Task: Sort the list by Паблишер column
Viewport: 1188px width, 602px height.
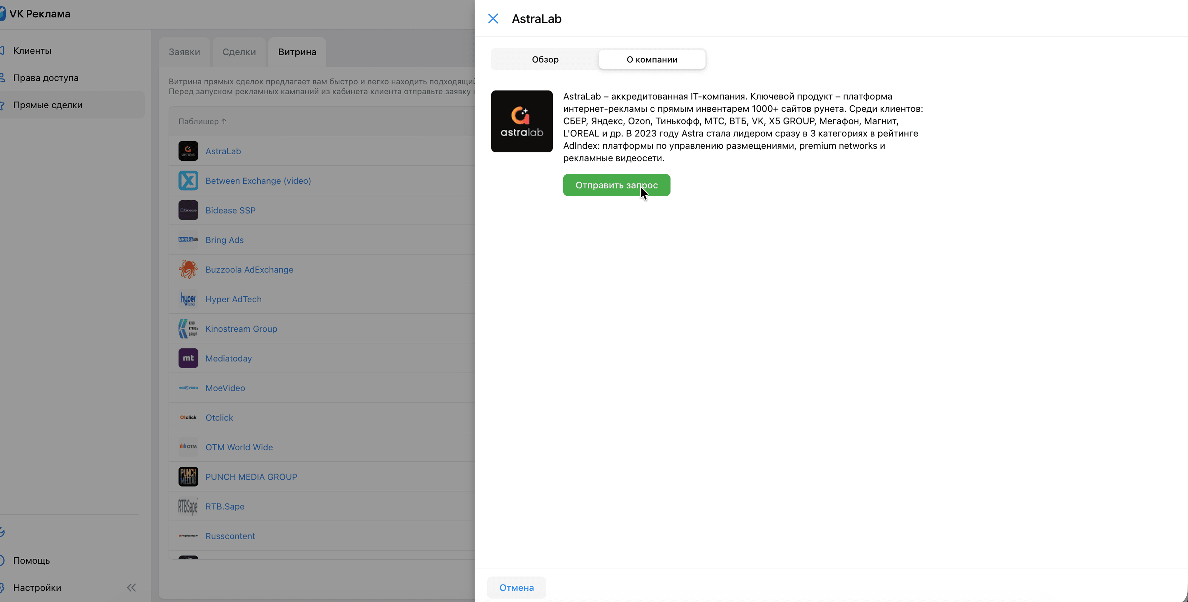Action: tap(202, 122)
